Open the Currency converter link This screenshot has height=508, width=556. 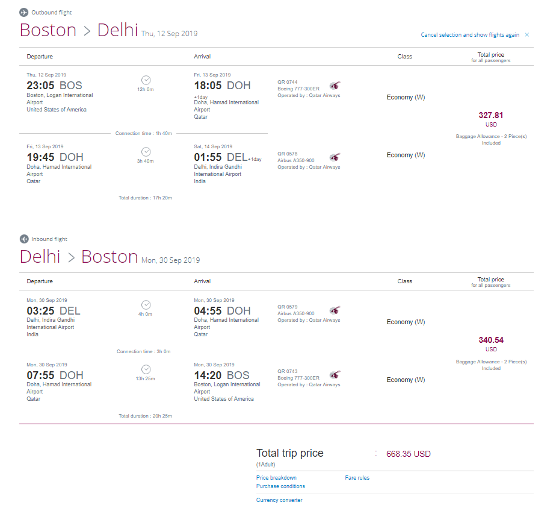click(x=279, y=500)
